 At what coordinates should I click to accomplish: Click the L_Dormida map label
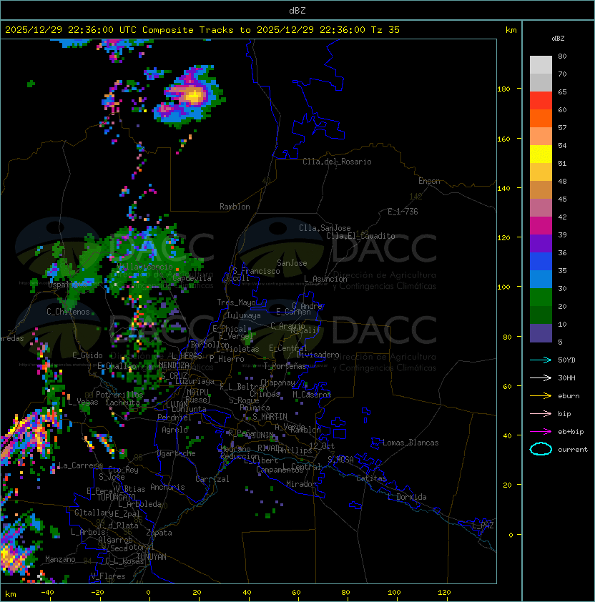(x=407, y=497)
